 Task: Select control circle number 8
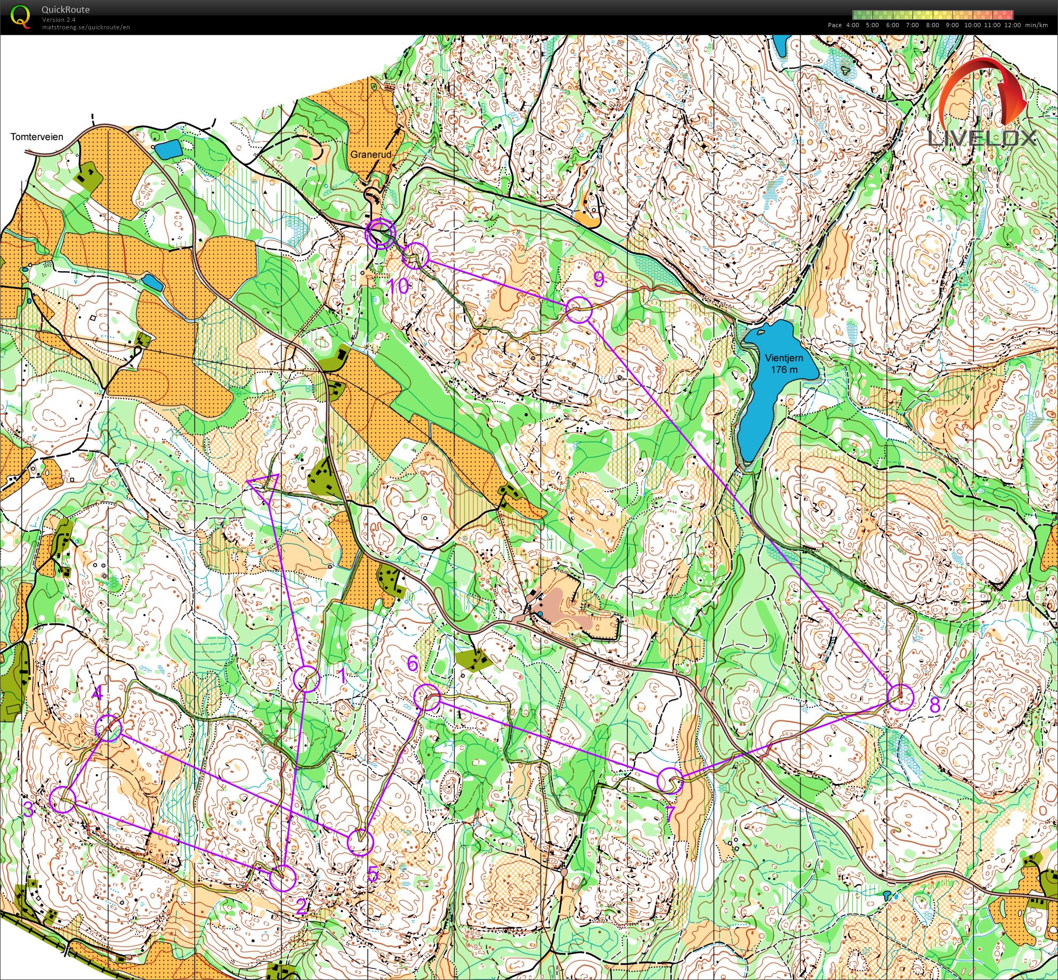pos(901,698)
